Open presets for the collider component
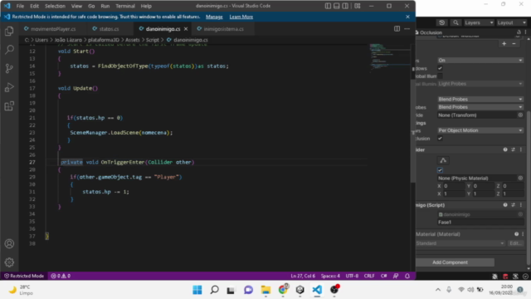Image resolution: width=531 pixels, height=299 pixels. pyautogui.click(x=513, y=149)
